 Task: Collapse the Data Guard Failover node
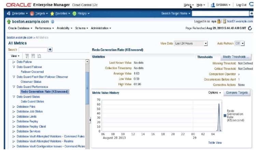click(14, 67)
